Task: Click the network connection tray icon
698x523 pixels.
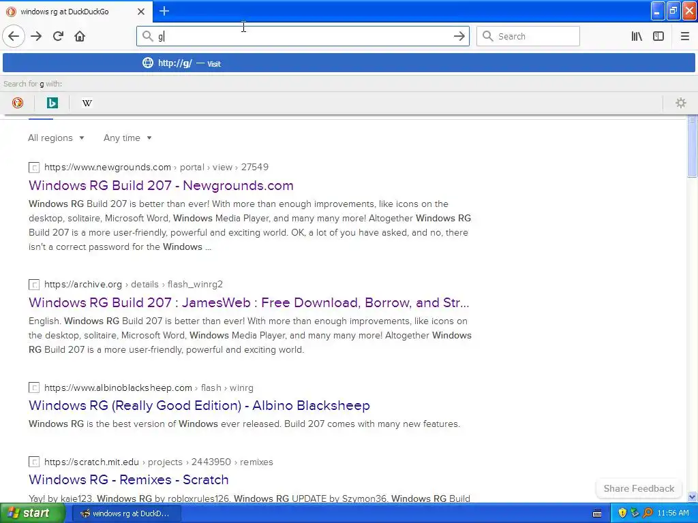Action: tap(635, 513)
